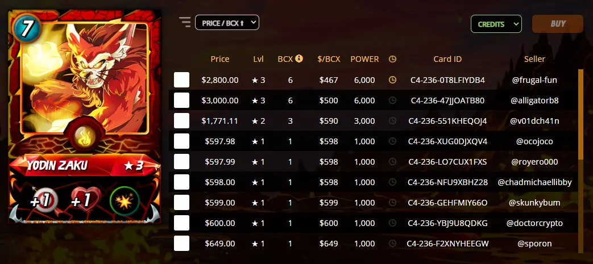593x264 pixels.
Task: Open the PRICE / BCX sort dropdown
Action: click(227, 23)
